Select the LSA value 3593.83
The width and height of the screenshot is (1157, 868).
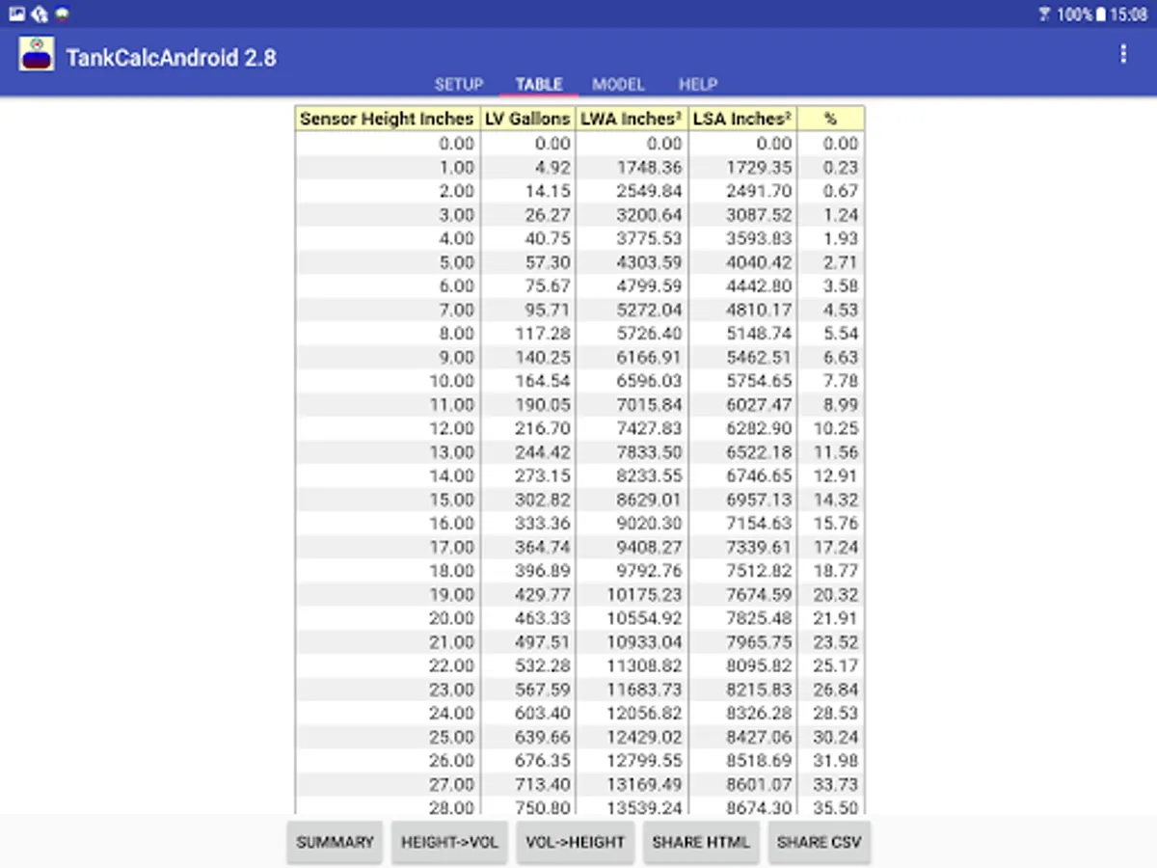tap(760, 238)
